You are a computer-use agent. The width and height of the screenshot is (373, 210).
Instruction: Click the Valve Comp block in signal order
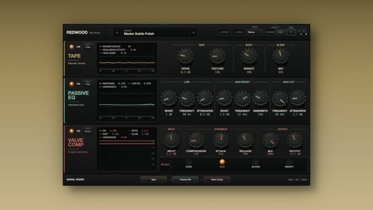[217, 180]
